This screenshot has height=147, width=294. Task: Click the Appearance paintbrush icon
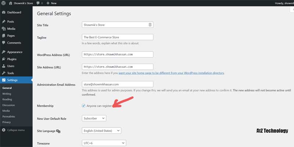[3, 52]
